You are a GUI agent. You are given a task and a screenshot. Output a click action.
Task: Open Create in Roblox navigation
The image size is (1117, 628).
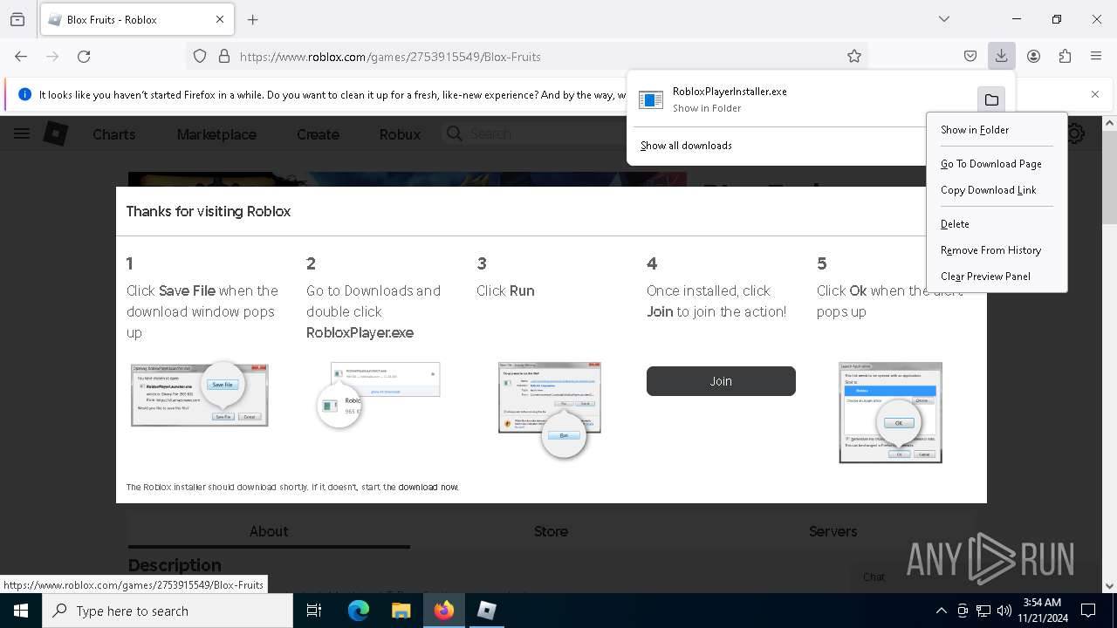(318, 134)
